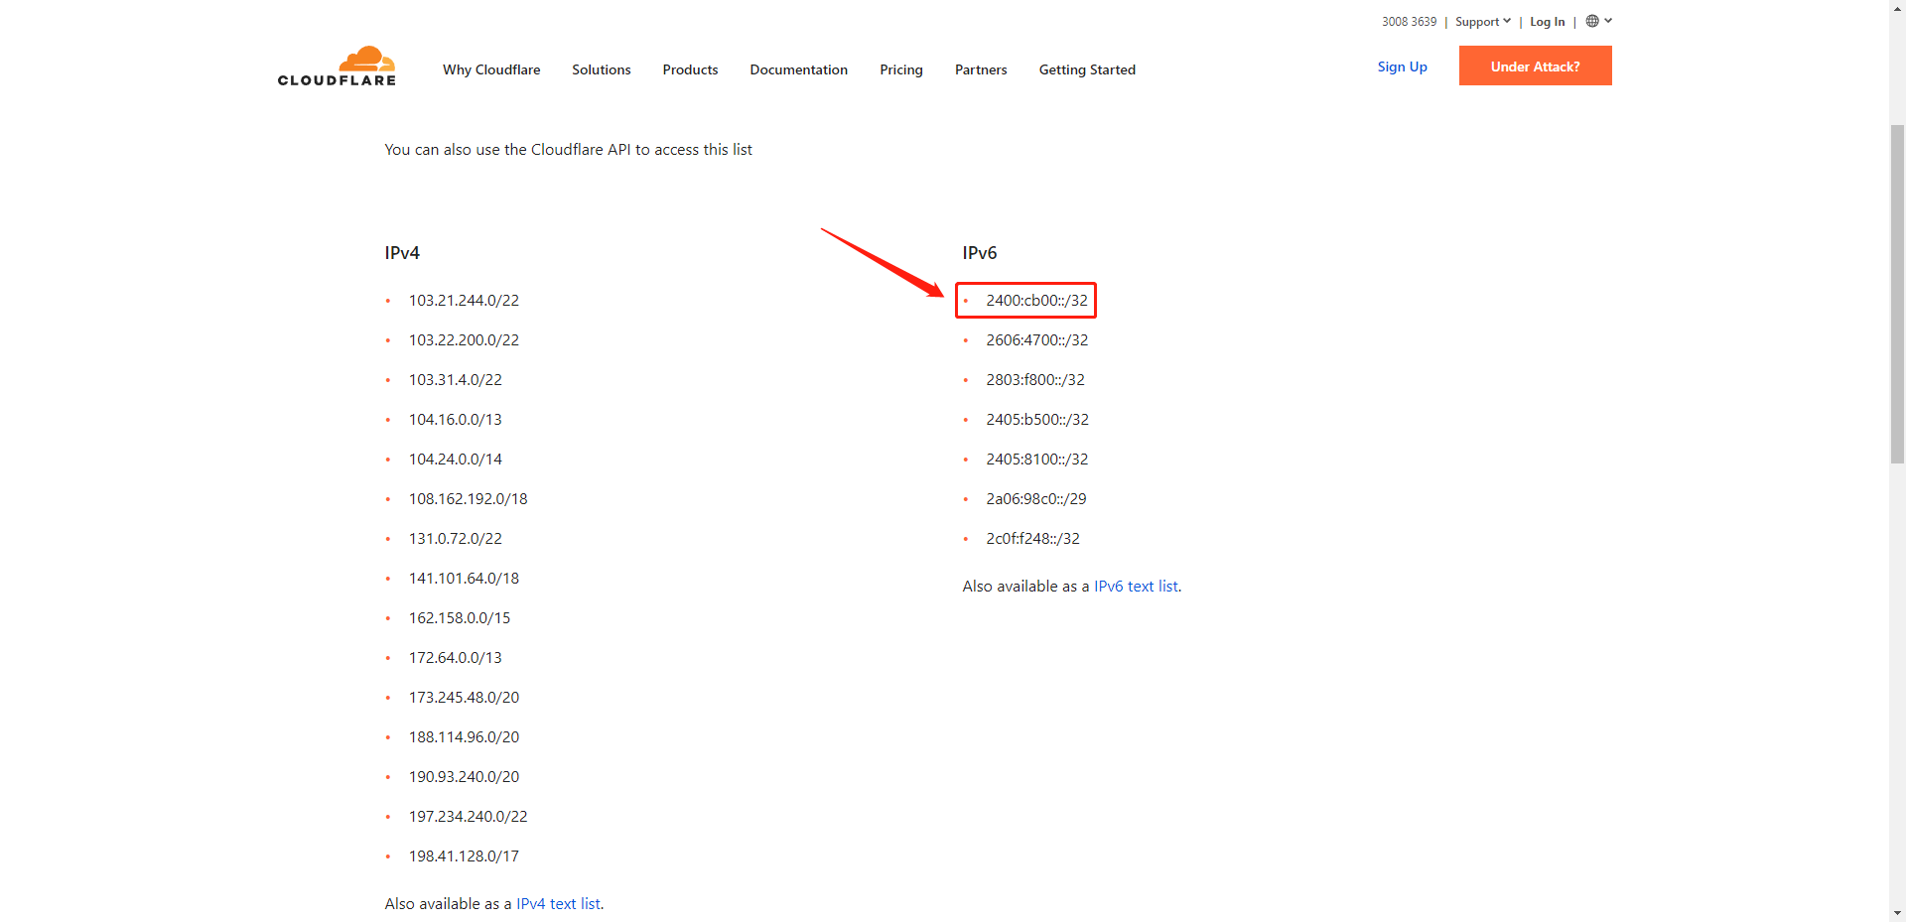Screen dimensions: 1906x922
Task: Open the Solutions menu
Action: pyautogui.click(x=602, y=69)
